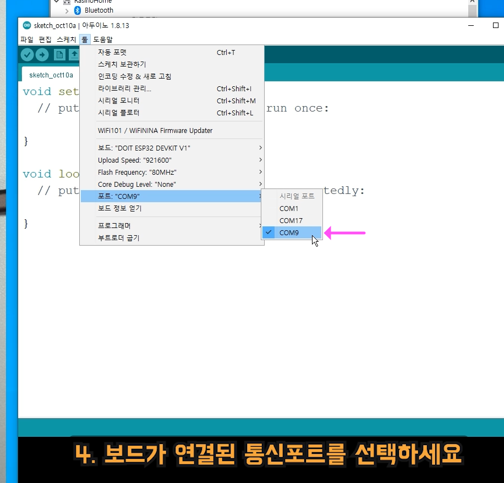Image resolution: width=504 pixels, height=483 pixels.
Task: Select COM17 serial port
Action: 292,220
